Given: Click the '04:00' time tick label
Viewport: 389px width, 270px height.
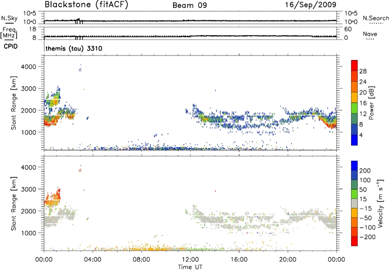Looking at the screenshot, I should coord(92,260).
